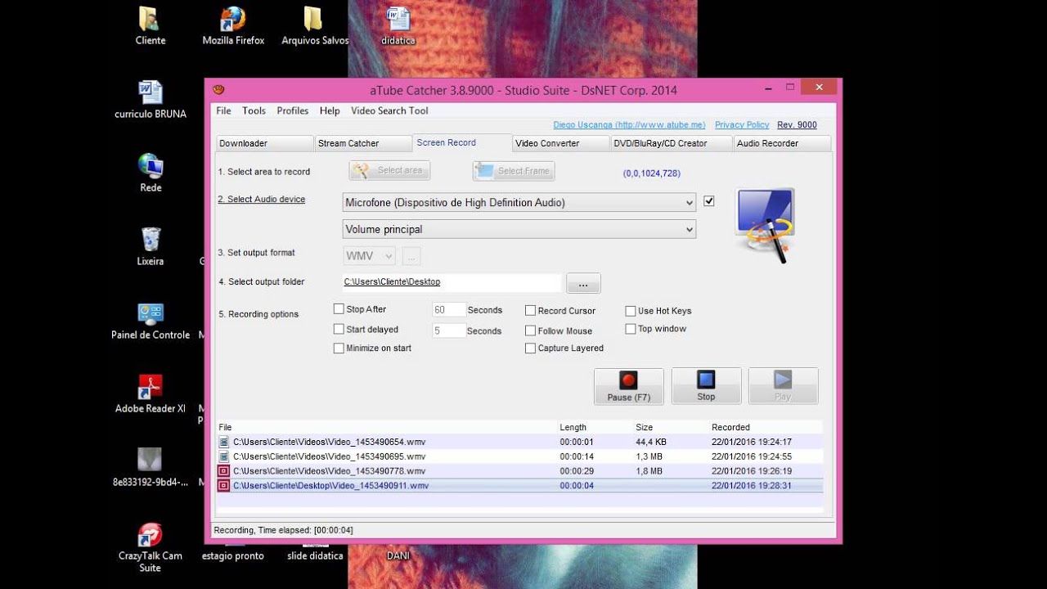
Task: Click the greyed-out Play triangle icon
Action: coord(783,380)
